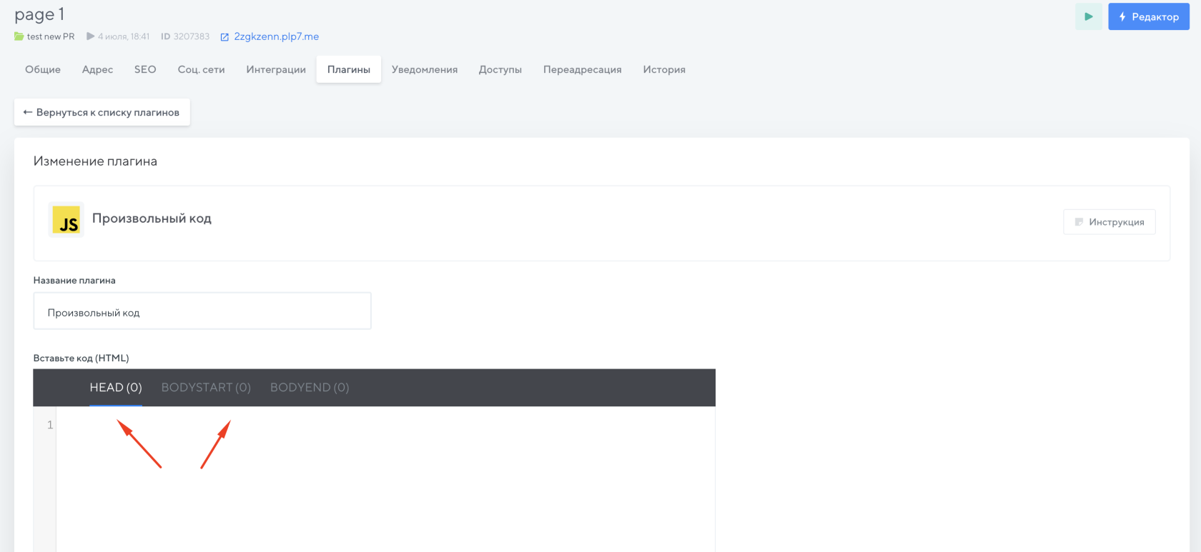Open the Доступы tab
This screenshot has width=1201, height=552.
(x=500, y=69)
